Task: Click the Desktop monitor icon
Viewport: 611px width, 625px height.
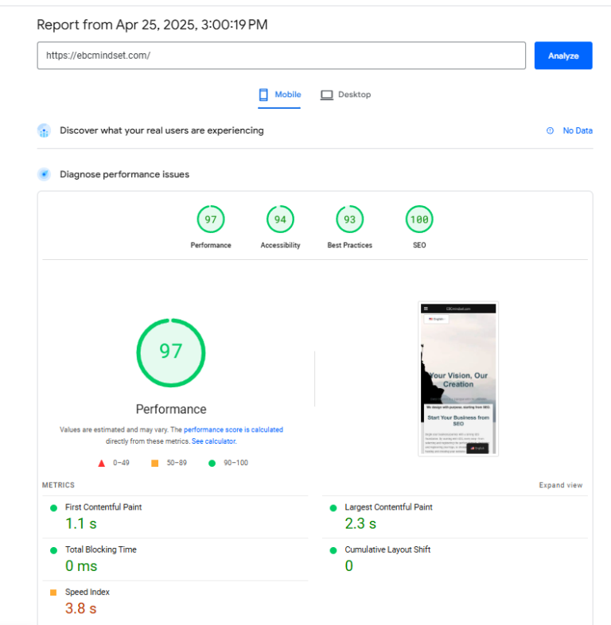Action: point(327,95)
